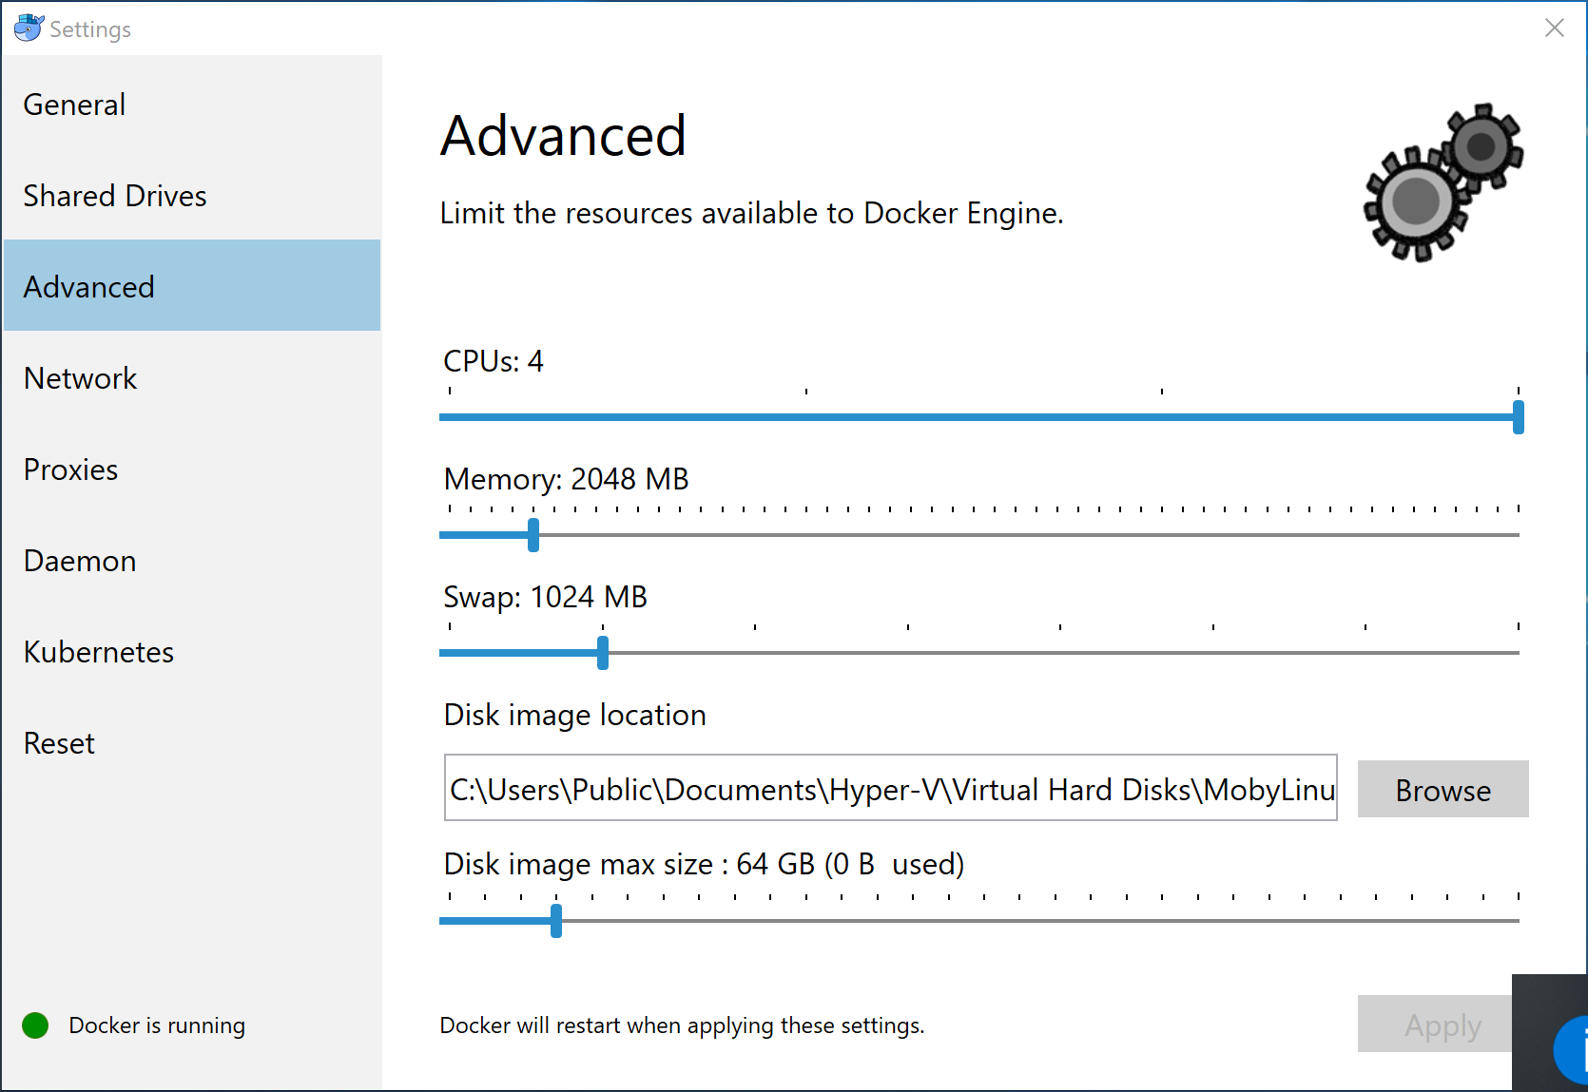
Task: Click the Docker whale icon in title bar
Action: point(29,29)
